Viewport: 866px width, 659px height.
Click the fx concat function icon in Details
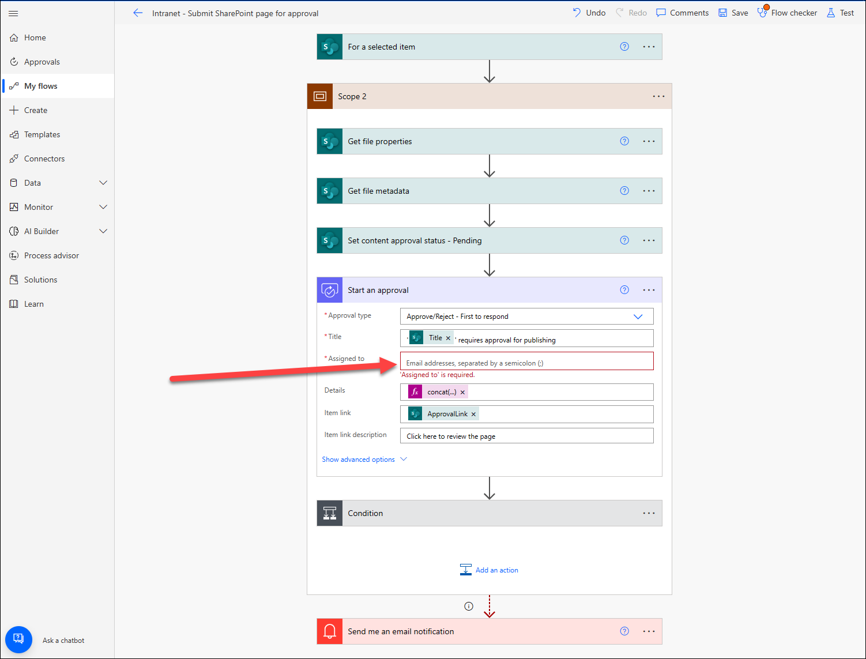pyautogui.click(x=415, y=391)
